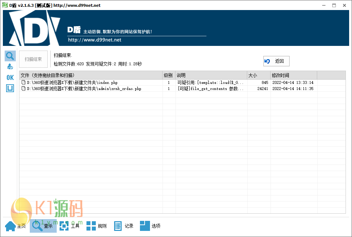Click the magnifier scan icon in left sidebar
Screen dimensions: 352x237
click(10, 56)
